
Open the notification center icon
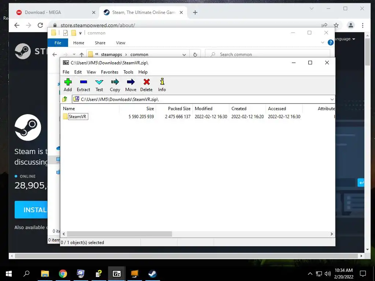click(x=363, y=274)
